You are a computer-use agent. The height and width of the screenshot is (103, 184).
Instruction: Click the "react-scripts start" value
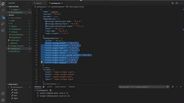[64, 72]
